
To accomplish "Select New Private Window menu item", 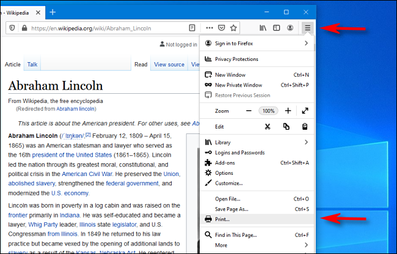I will tap(257, 85).
